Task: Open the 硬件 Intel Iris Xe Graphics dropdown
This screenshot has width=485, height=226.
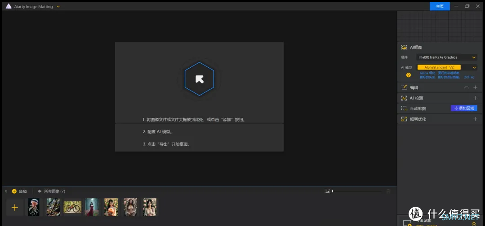Action: click(x=447, y=57)
